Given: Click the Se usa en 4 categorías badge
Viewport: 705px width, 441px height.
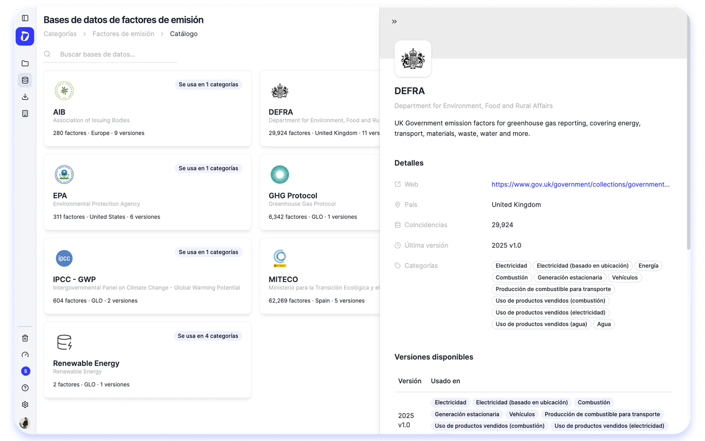Looking at the screenshot, I should [x=208, y=336].
